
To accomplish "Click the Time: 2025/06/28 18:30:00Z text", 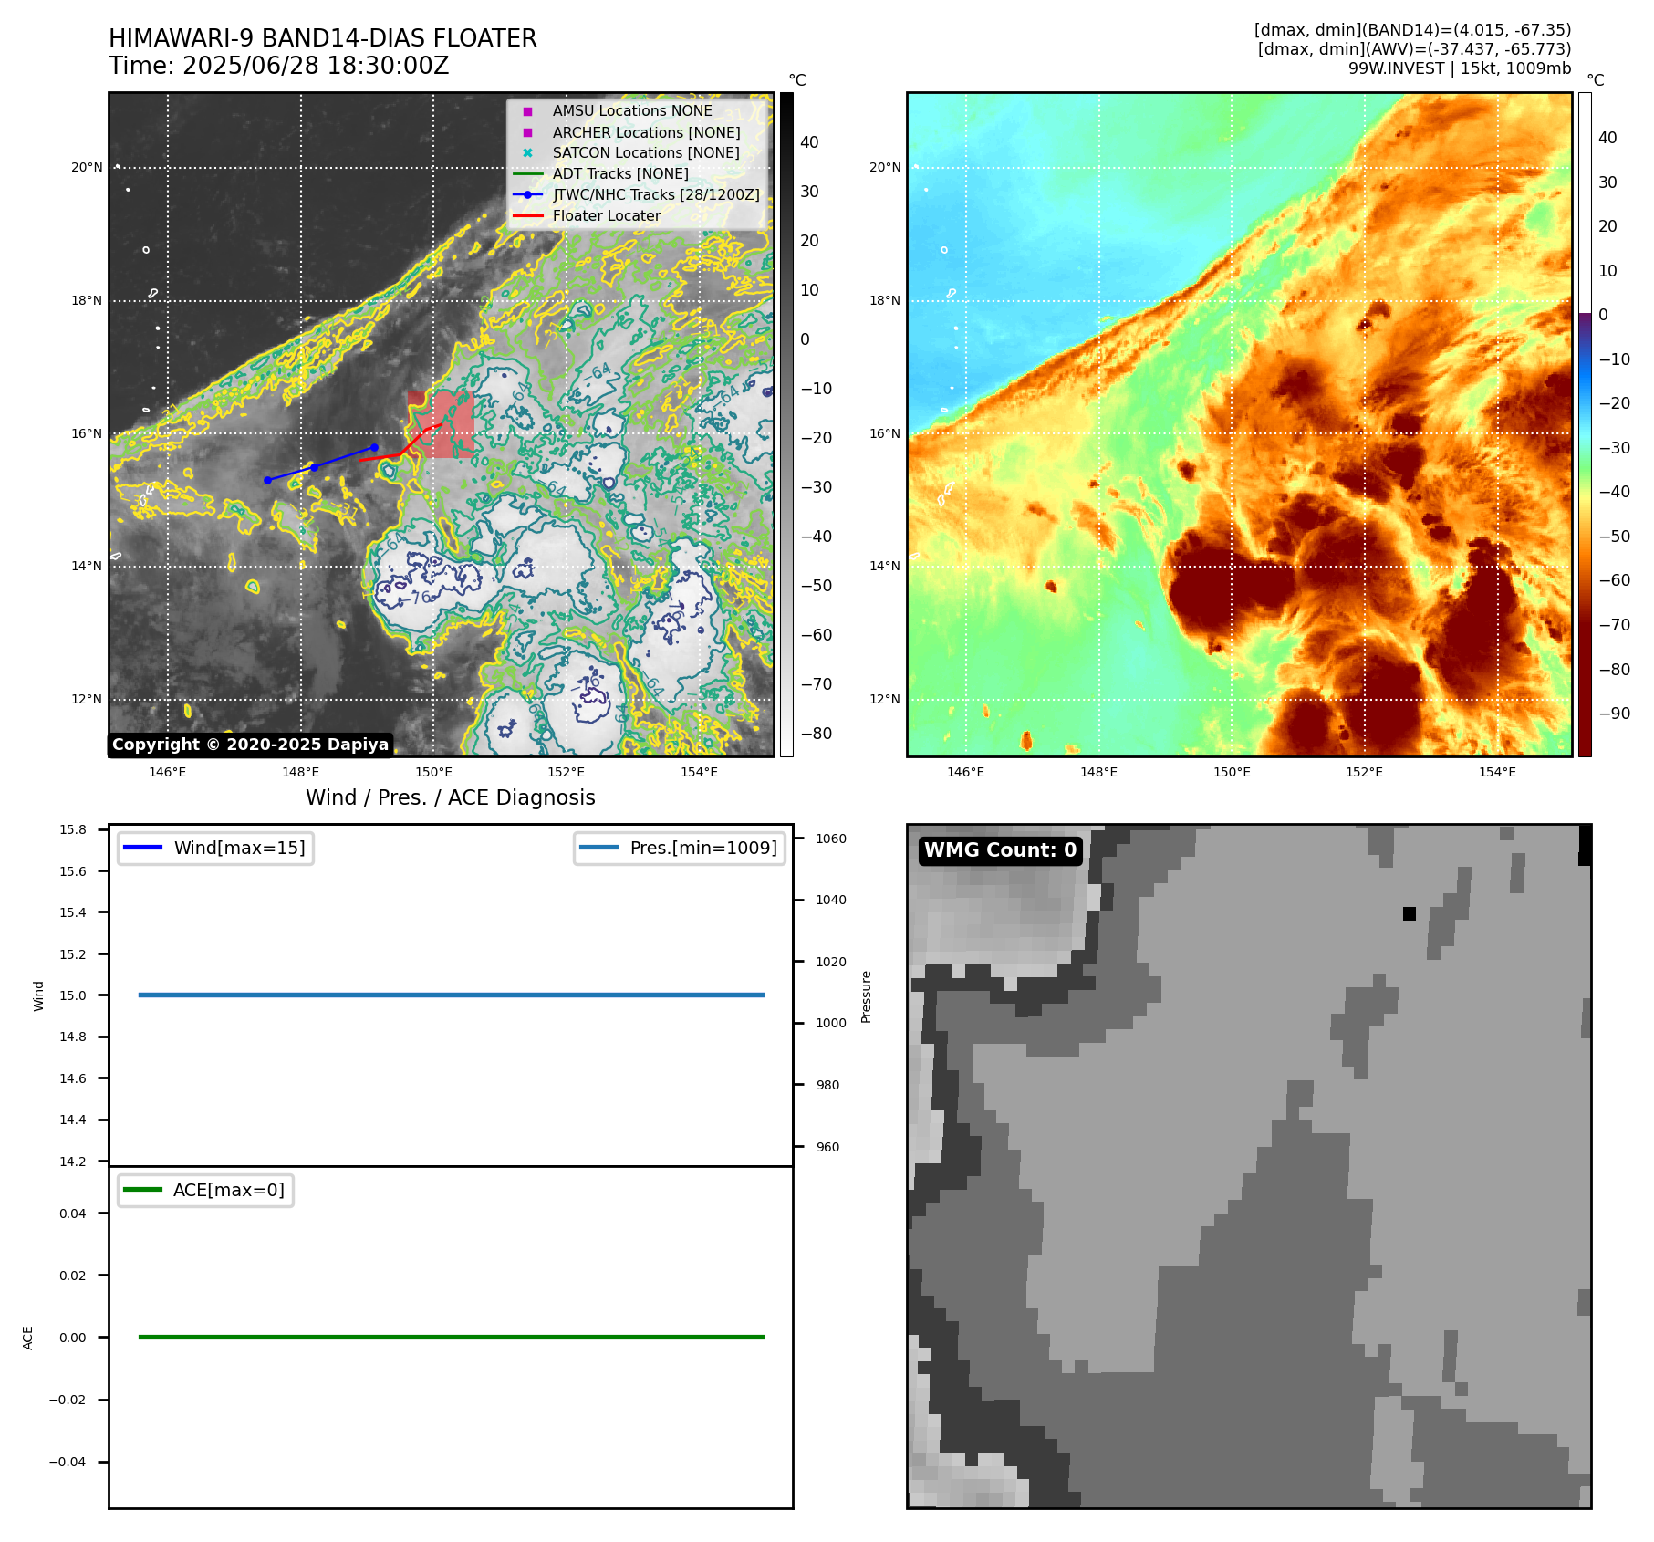I will tap(279, 66).
